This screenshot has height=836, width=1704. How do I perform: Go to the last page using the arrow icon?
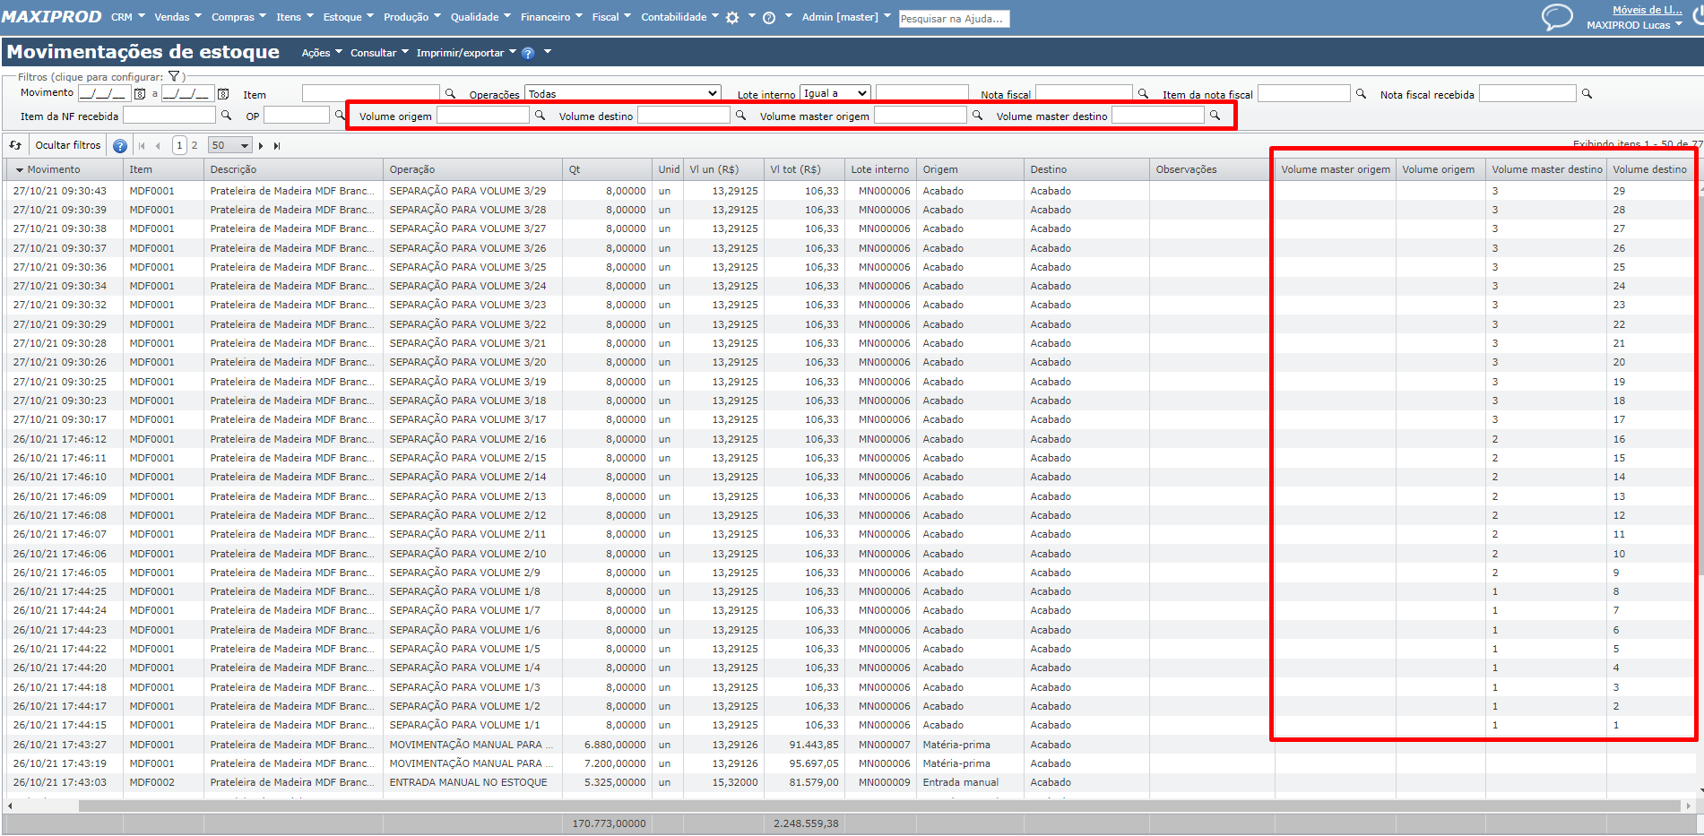coord(277,146)
